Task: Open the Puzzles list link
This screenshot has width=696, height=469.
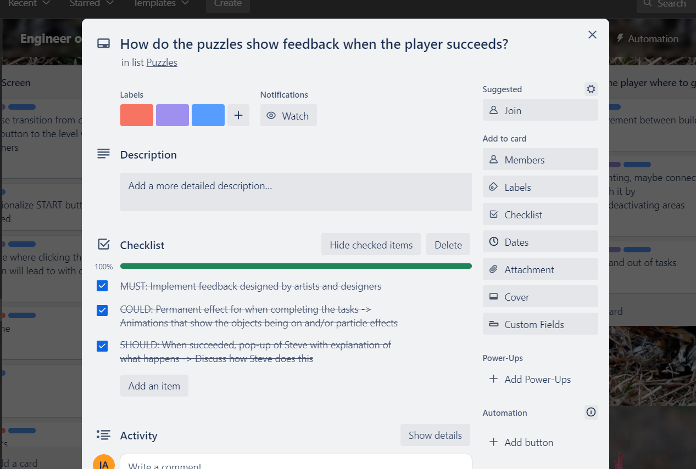Action: (x=162, y=63)
